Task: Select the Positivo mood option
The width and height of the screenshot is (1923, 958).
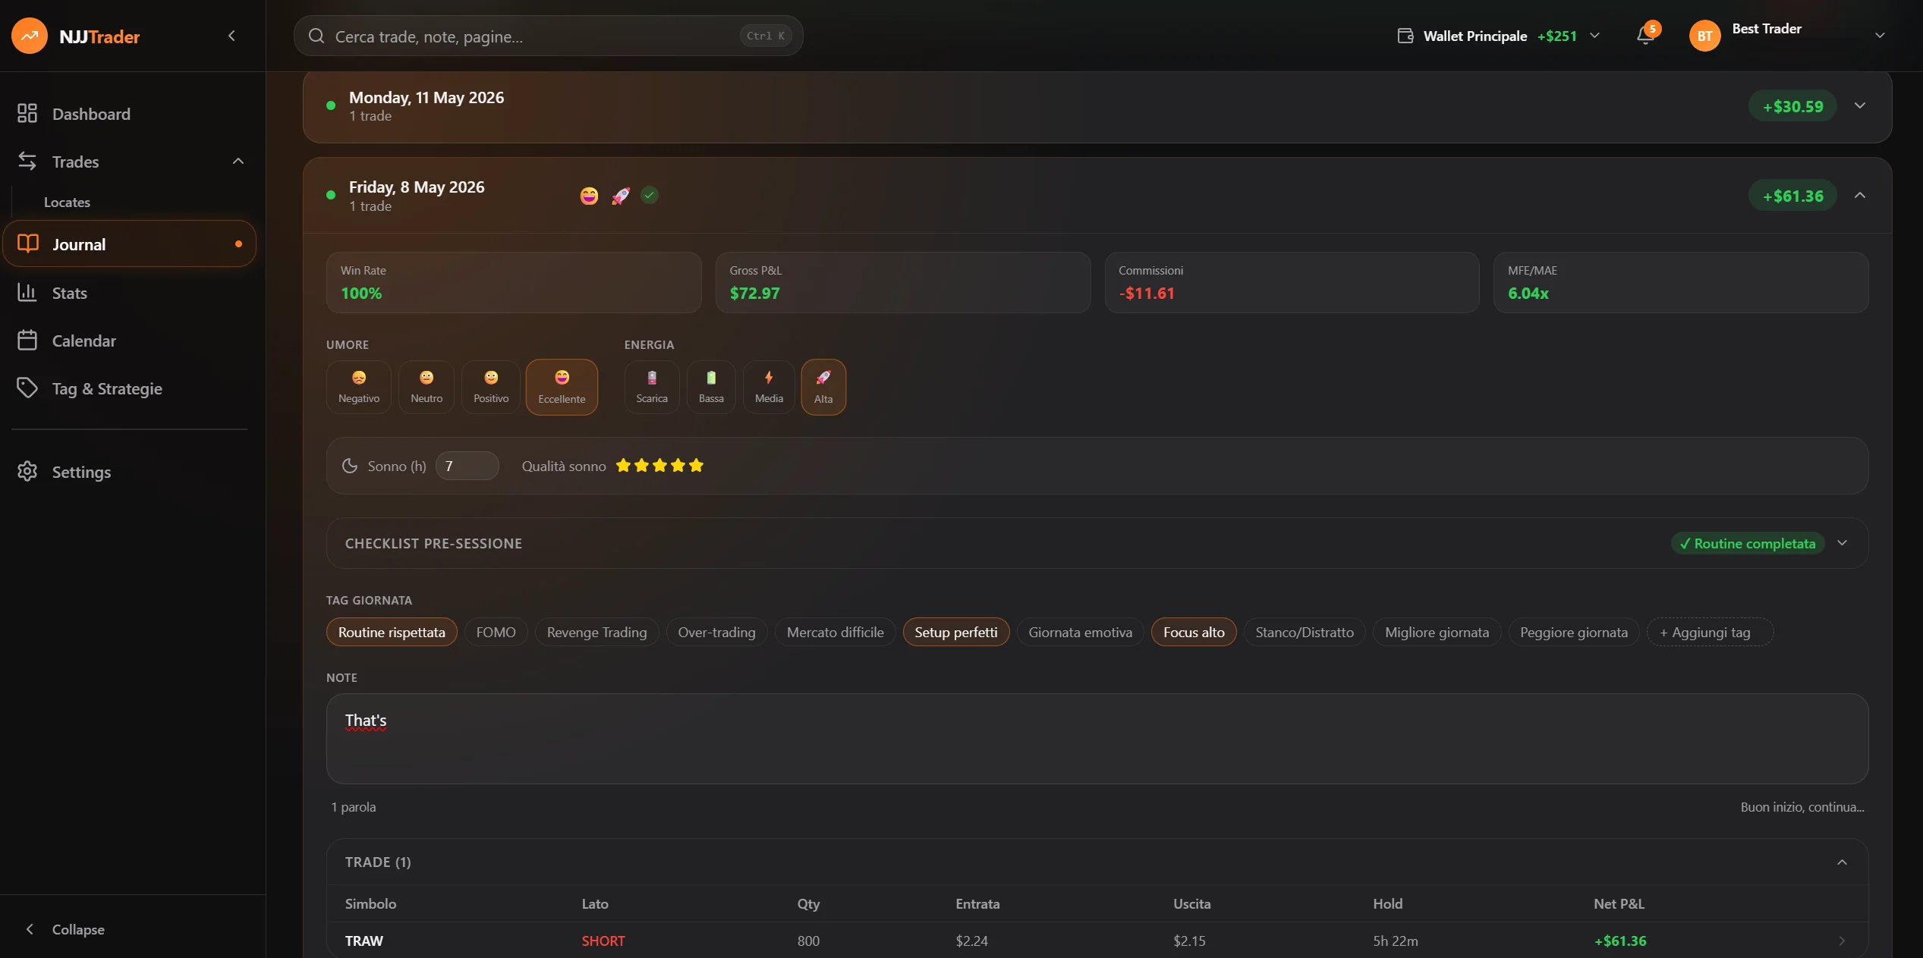Action: [491, 387]
